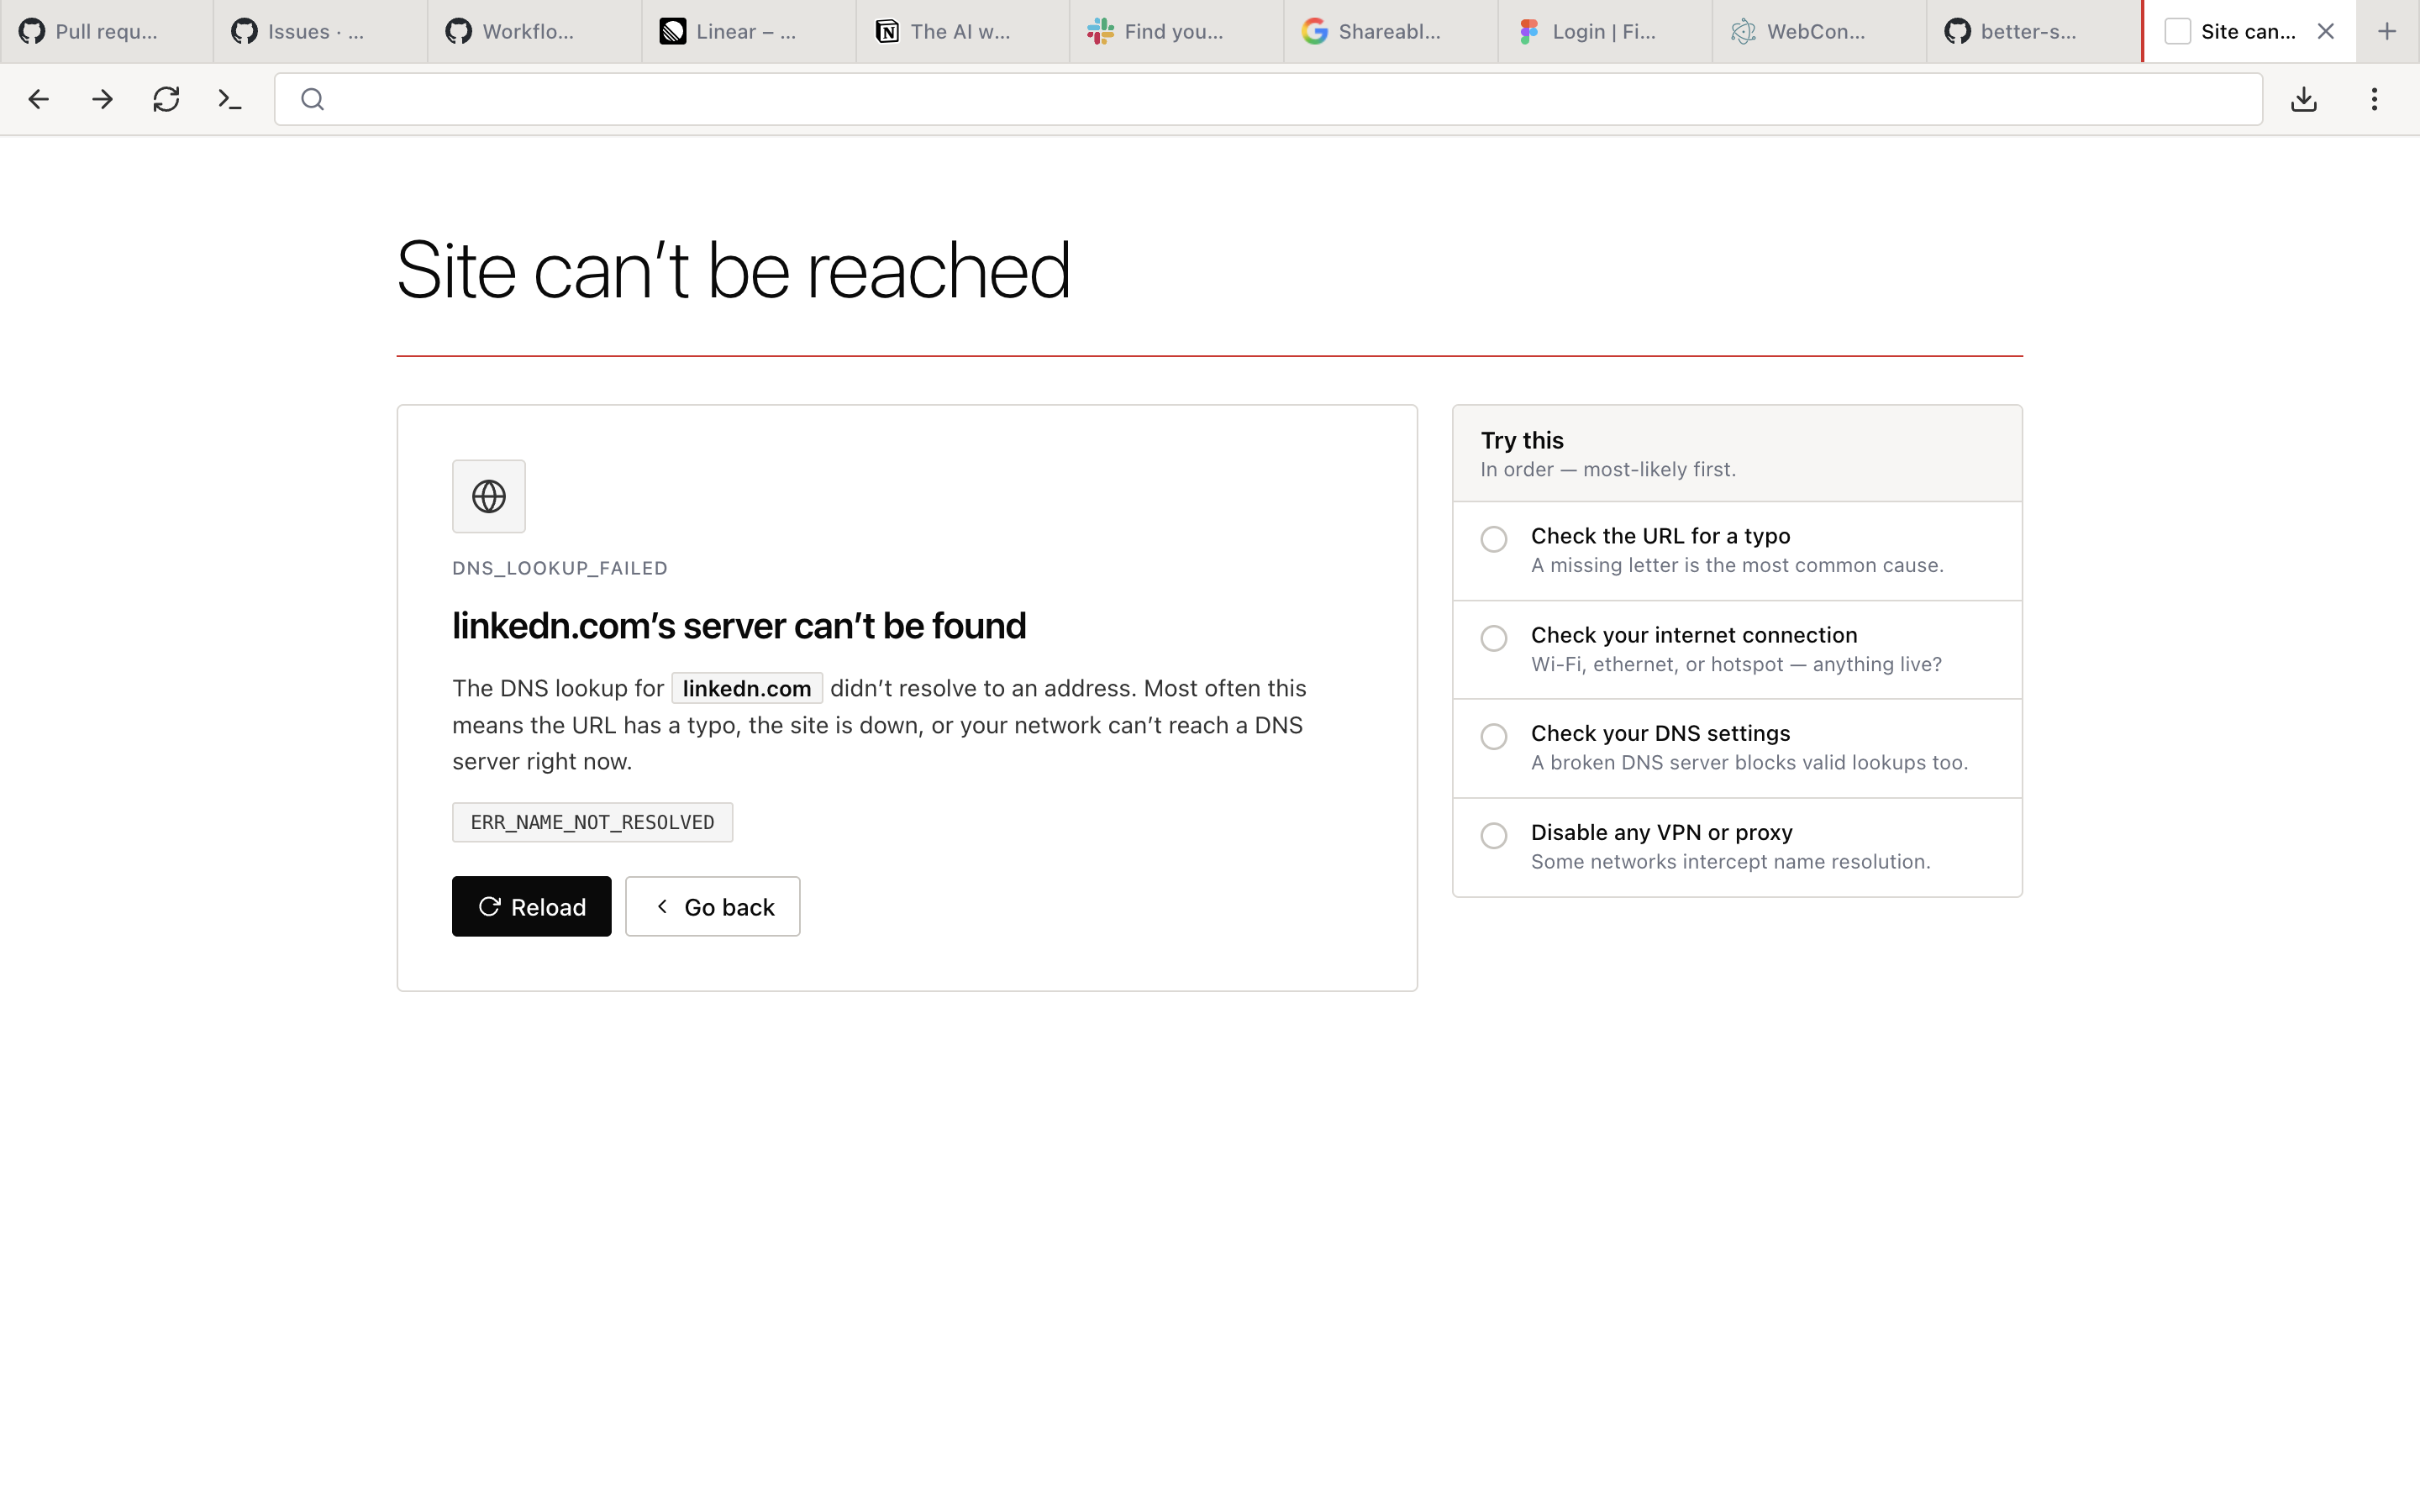
Task: Click Wi-Fi, ethernet, or hotspot hint text
Action: click(x=1736, y=664)
